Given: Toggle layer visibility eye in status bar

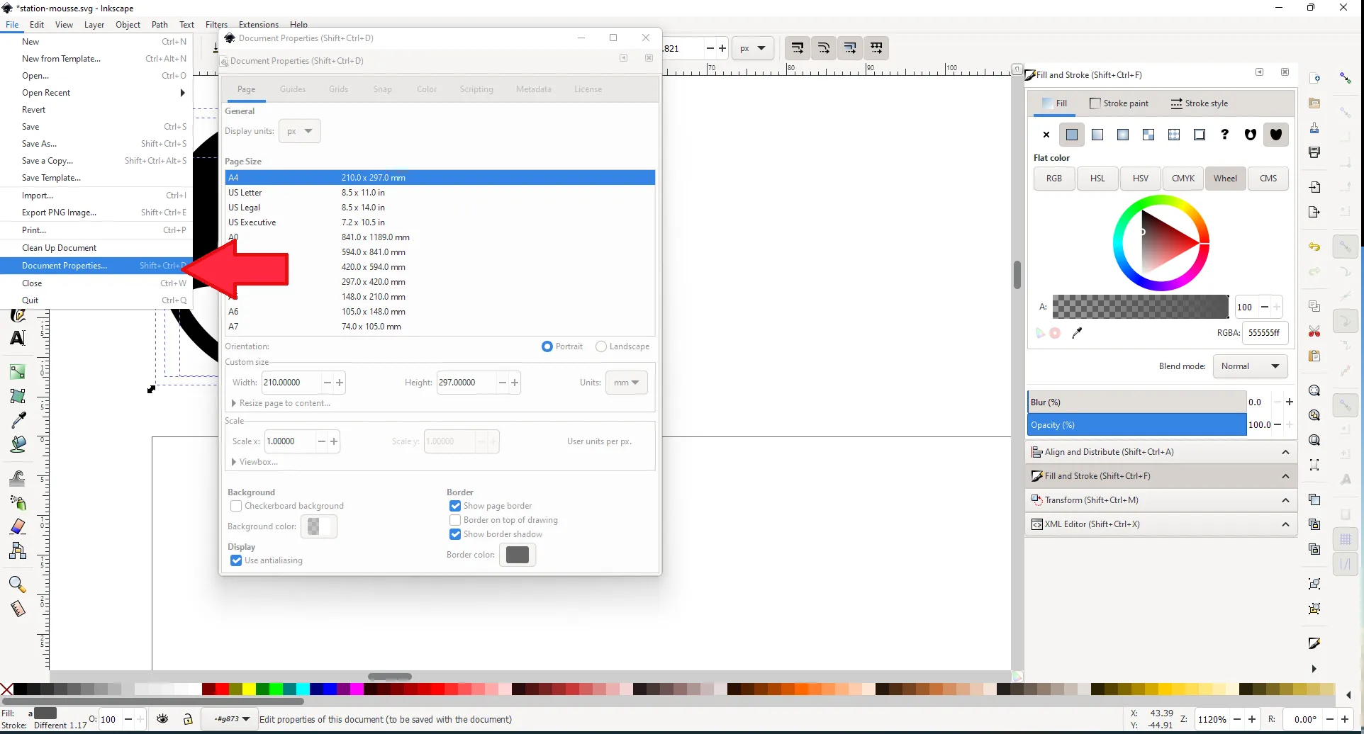Looking at the screenshot, I should [162, 719].
